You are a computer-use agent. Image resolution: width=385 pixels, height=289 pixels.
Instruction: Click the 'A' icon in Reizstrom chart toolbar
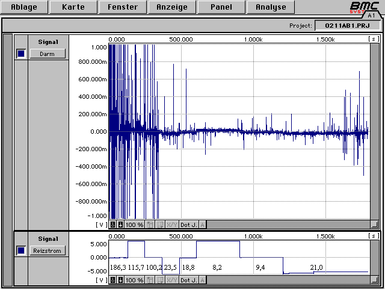click(x=202, y=280)
